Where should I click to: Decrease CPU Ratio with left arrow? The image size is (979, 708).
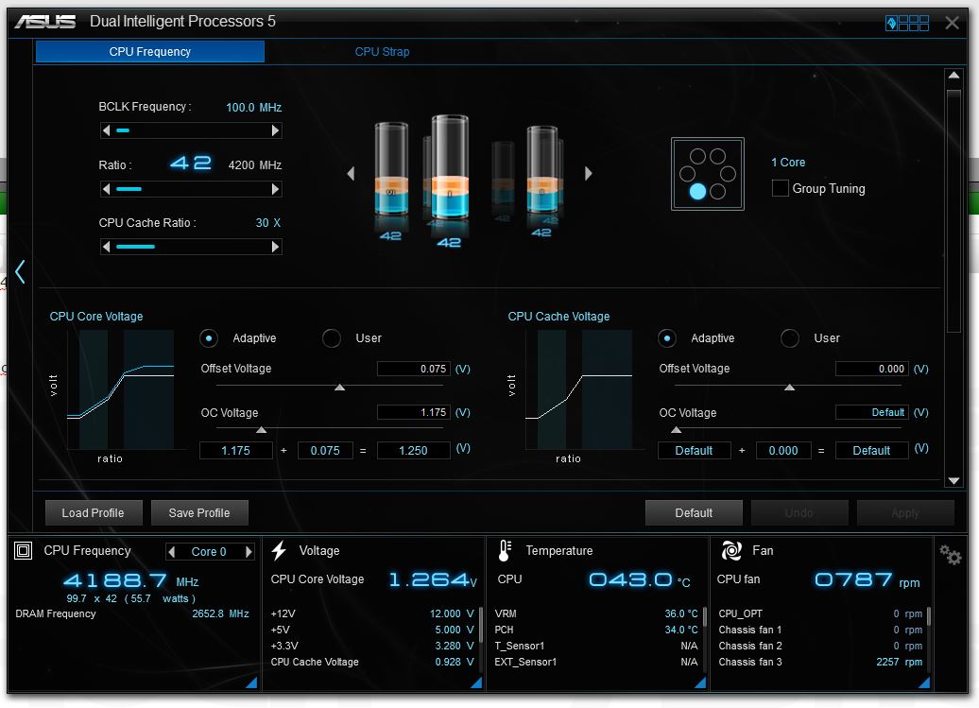(x=106, y=188)
